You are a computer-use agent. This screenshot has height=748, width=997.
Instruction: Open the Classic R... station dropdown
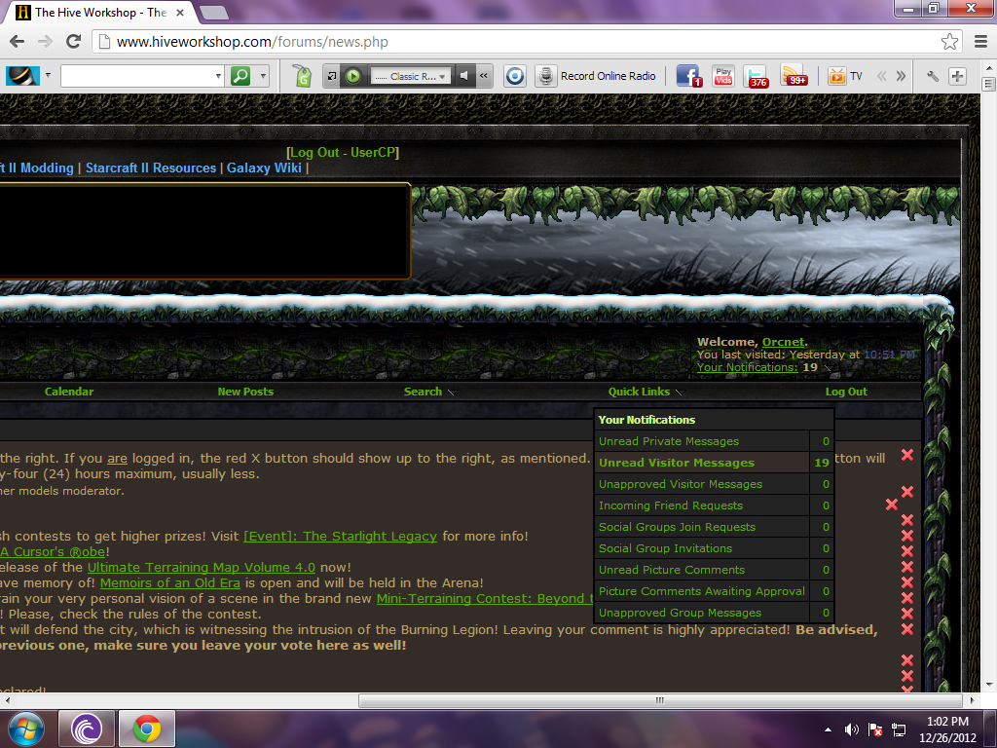[411, 76]
